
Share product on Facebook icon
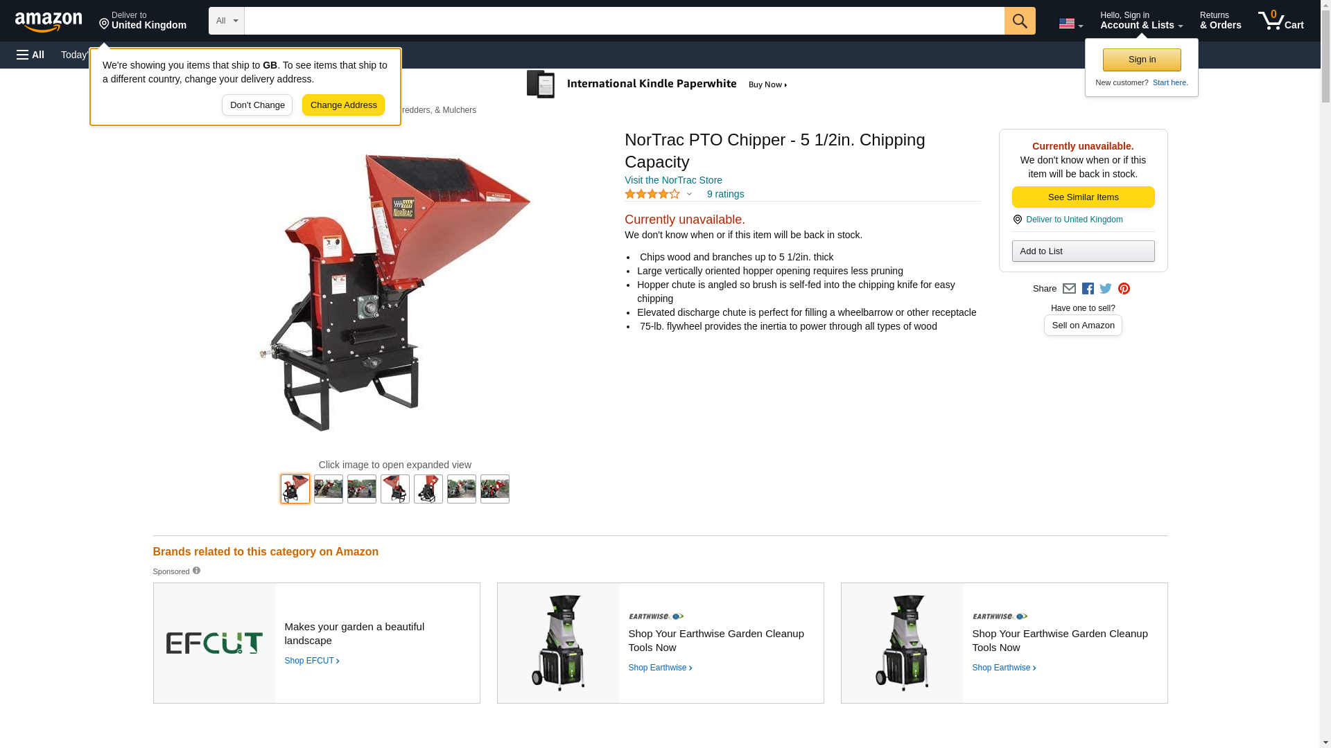coord(1088,289)
